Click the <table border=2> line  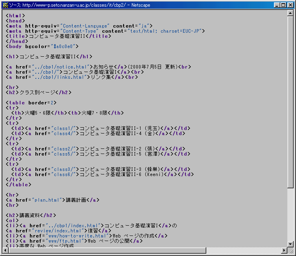click(x=31, y=102)
